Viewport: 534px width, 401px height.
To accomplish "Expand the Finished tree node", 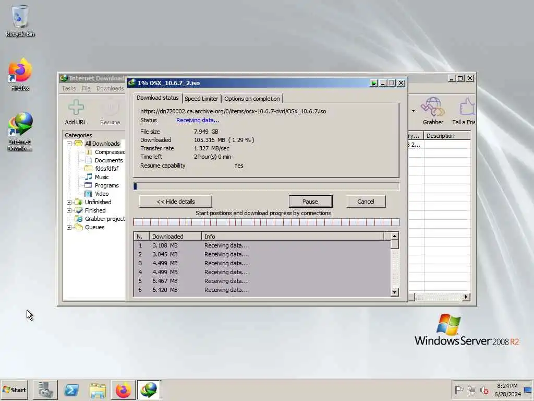I will (69, 211).
